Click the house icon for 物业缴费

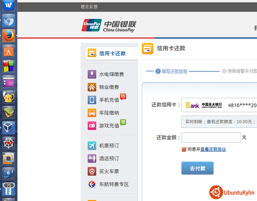coord(92,87)
